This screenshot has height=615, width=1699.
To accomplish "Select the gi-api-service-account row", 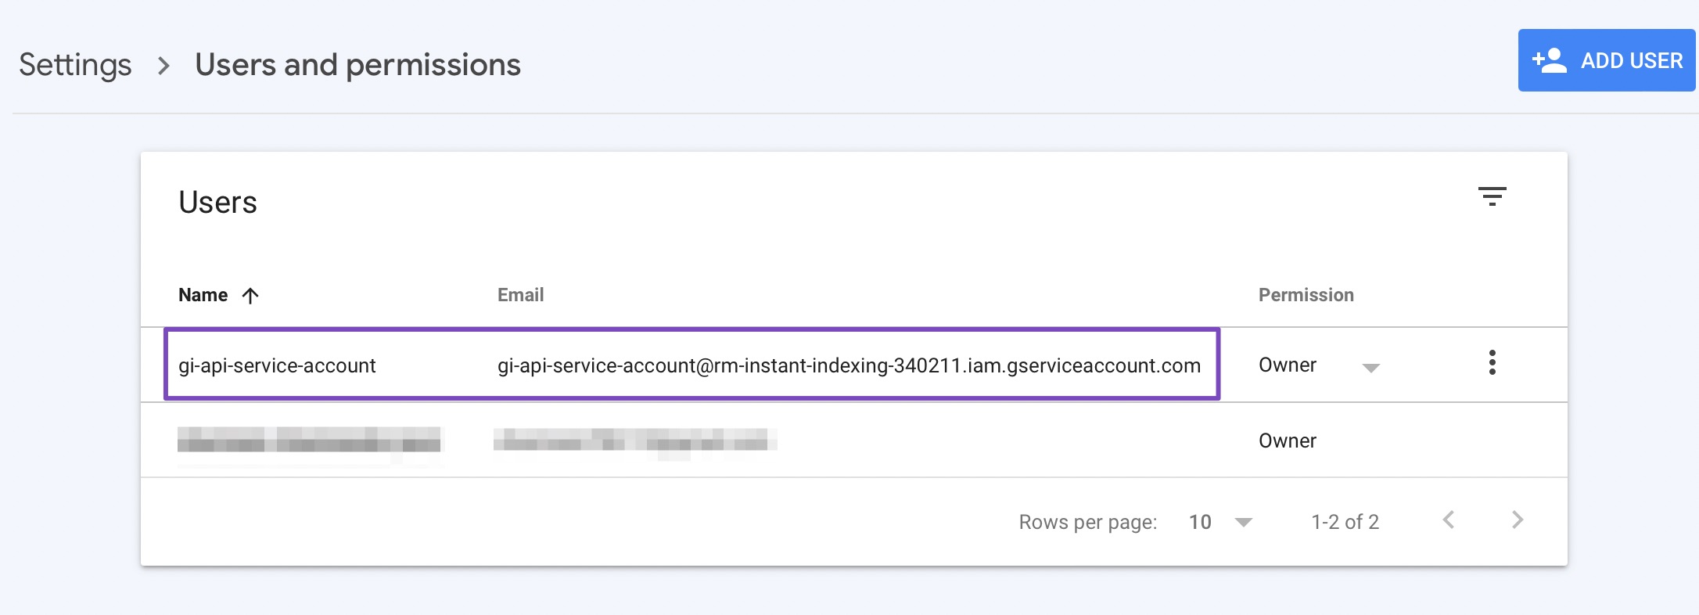I will click(278, 365).
